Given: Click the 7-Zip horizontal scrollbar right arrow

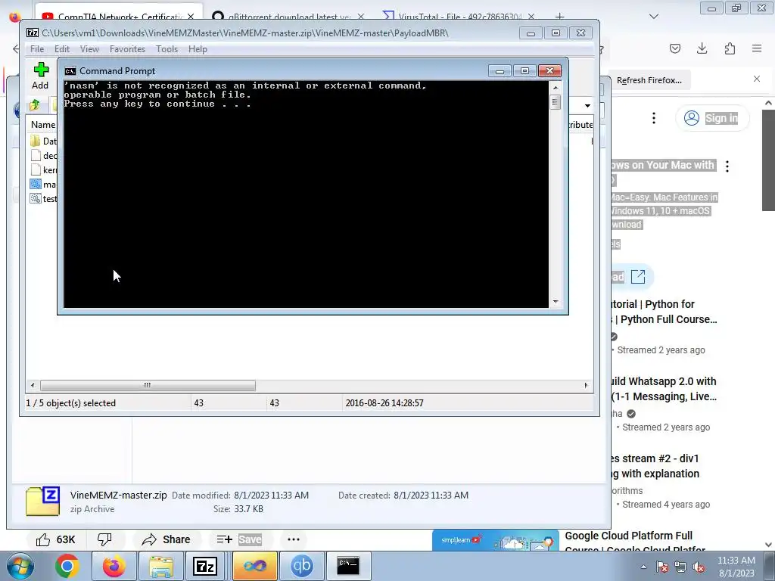Looking at the screenshot, I should coord(587,385).
